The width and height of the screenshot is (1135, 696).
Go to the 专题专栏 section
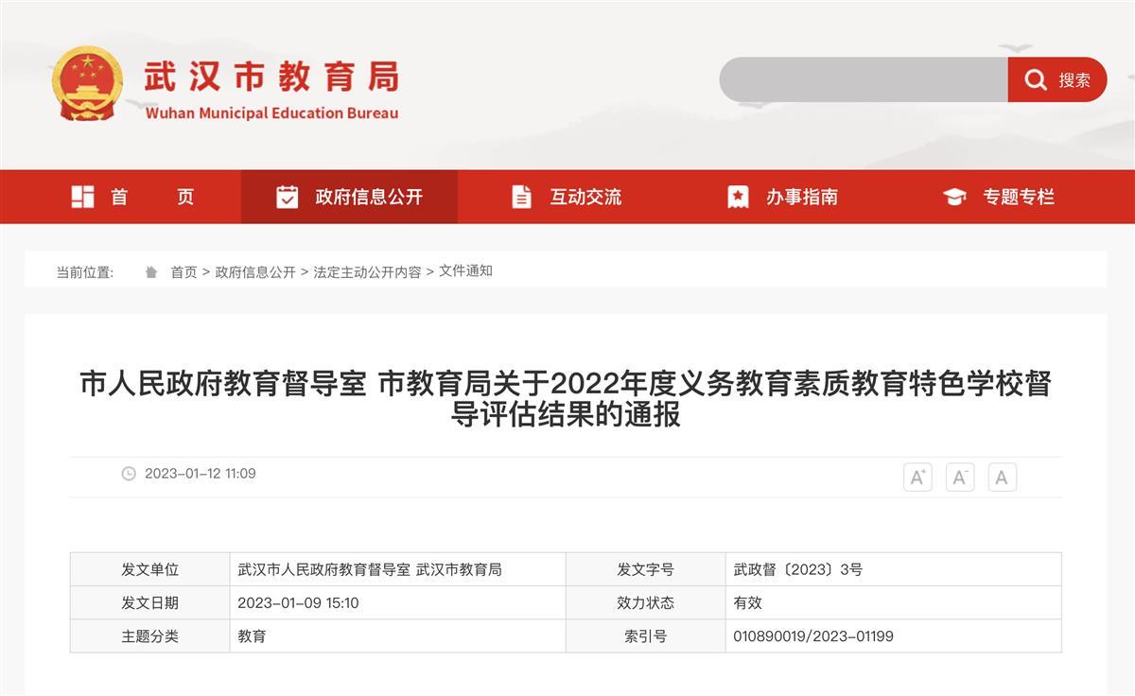(1018, 197)
